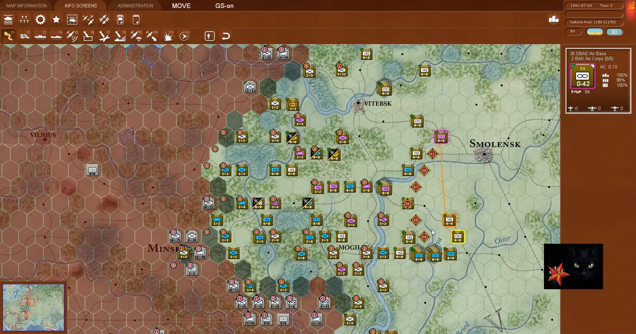Image resolution: width=636 pixels, height=334 pixels.
Task: Select the Soviet 3=11 unit counter
Action: point(341,71)
